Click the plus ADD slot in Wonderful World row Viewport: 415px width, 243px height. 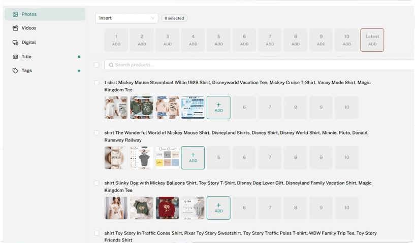click(193, 158)
